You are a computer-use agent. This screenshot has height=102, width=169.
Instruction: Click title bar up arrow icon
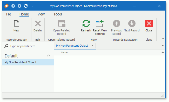pyautogui.click(x=13, y=6)
